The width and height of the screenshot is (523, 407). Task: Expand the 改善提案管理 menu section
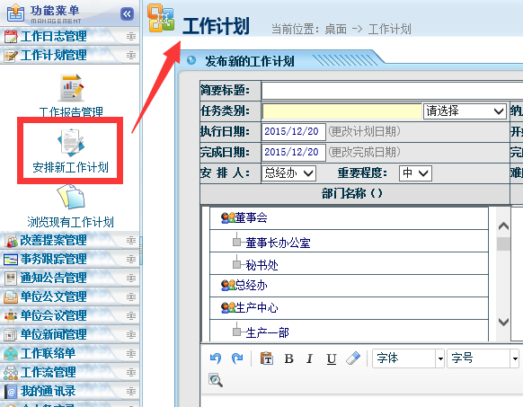pos(69,240)
